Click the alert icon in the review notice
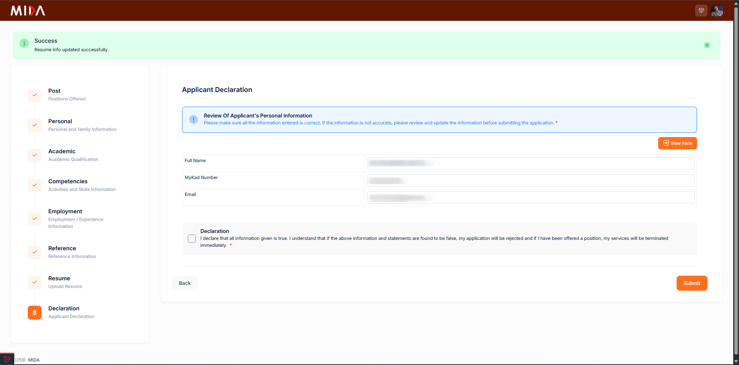This screenshot has width=739, height=365. click(193, 119)
